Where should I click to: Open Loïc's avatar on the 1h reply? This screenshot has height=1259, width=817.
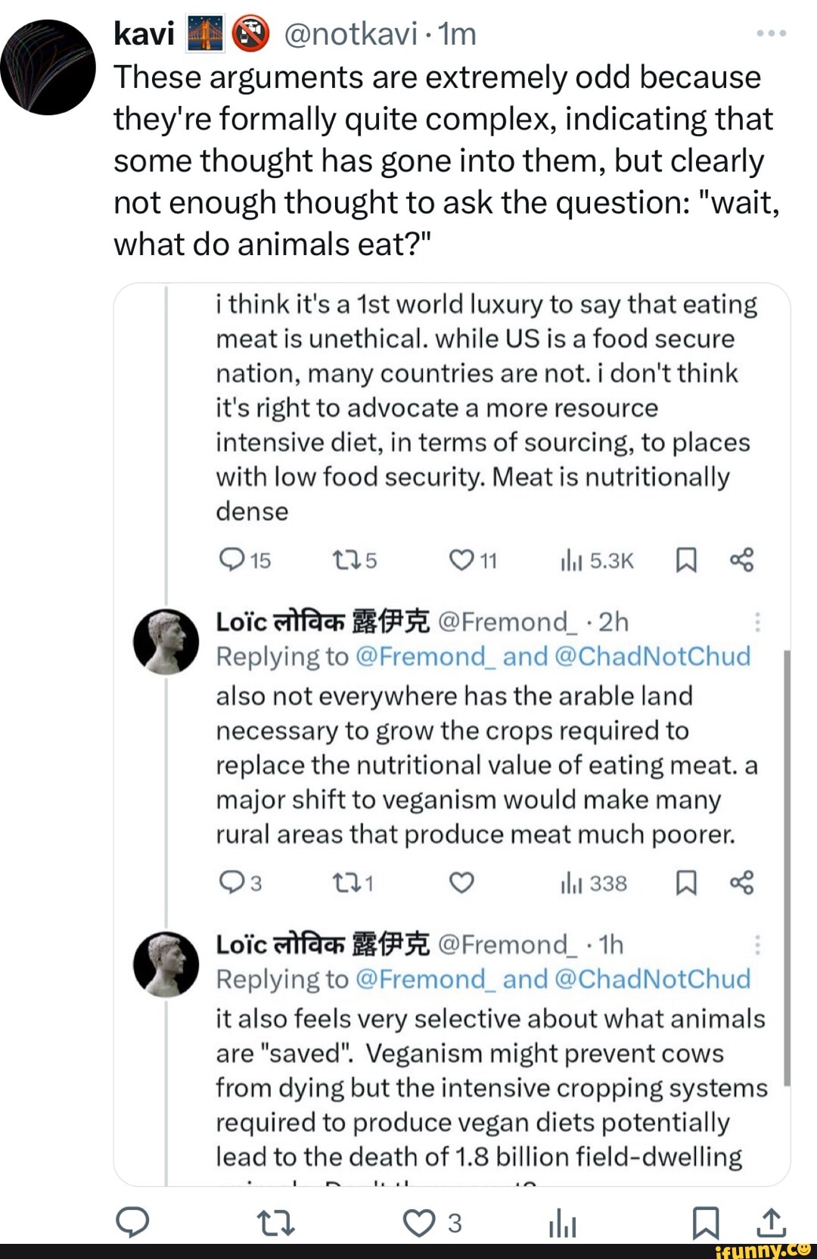tap(166, 964)
